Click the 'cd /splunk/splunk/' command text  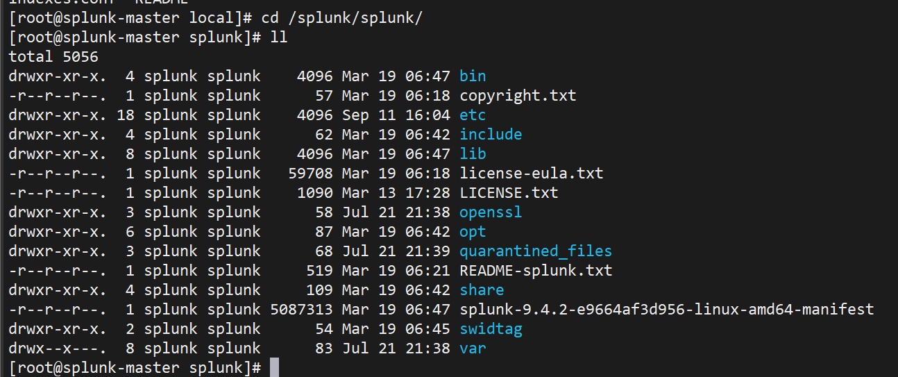[341, 18]
